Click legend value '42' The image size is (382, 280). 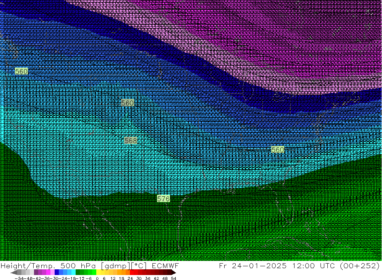tap(156, 278)
